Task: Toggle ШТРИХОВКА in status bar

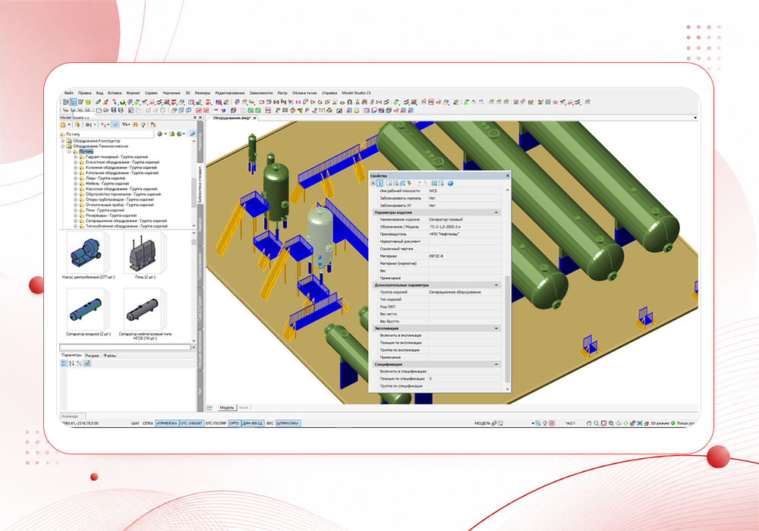Action: pyautogui.click(x=288, y=423)
